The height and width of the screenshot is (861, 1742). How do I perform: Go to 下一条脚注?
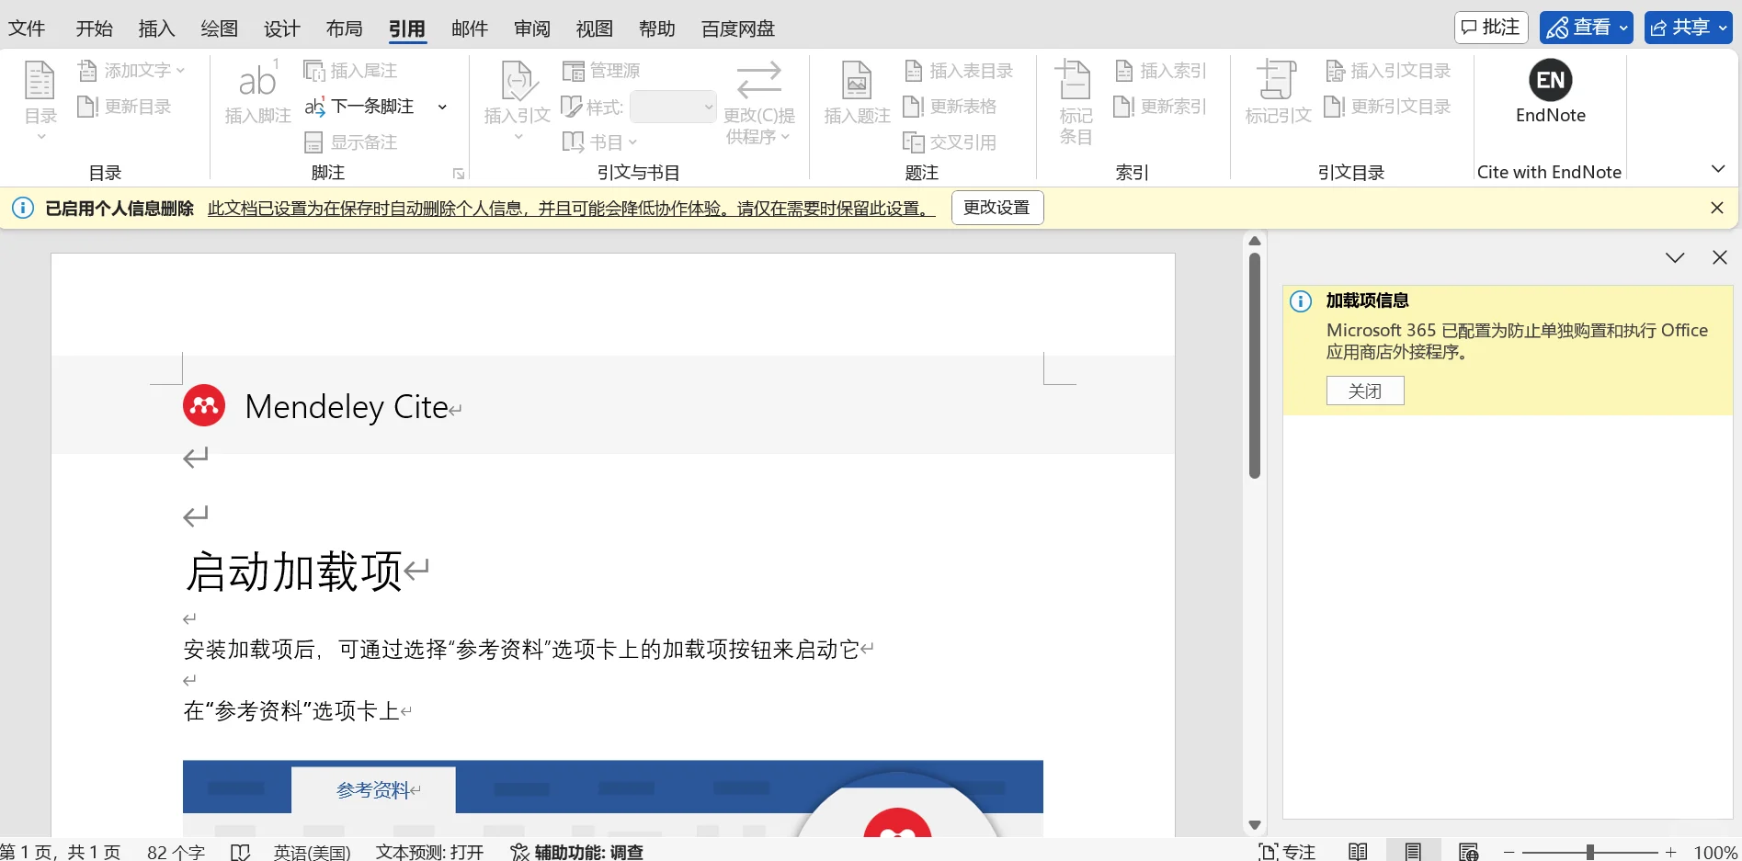tap(360, 107)
